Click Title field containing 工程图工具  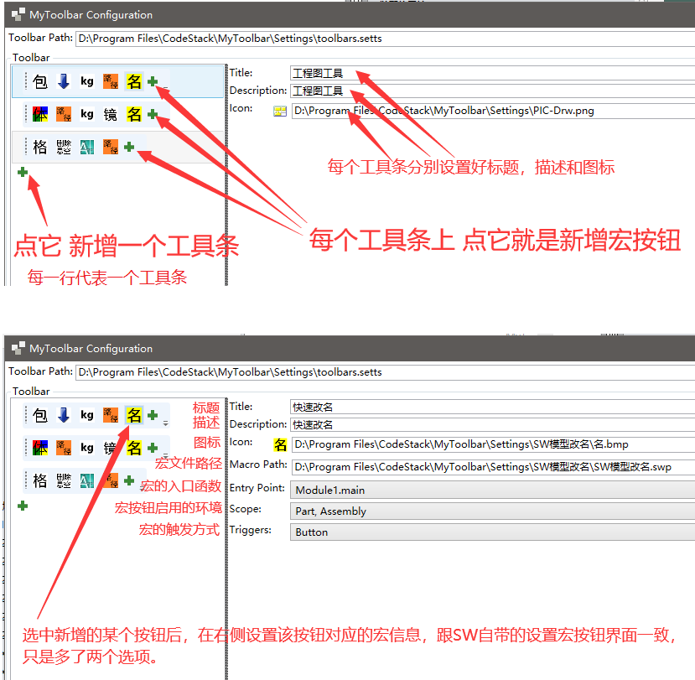click(492, 73)
